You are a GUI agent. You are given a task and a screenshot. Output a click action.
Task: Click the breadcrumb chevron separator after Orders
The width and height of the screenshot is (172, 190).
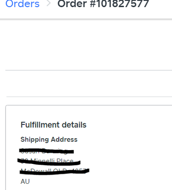click(49, 3)
